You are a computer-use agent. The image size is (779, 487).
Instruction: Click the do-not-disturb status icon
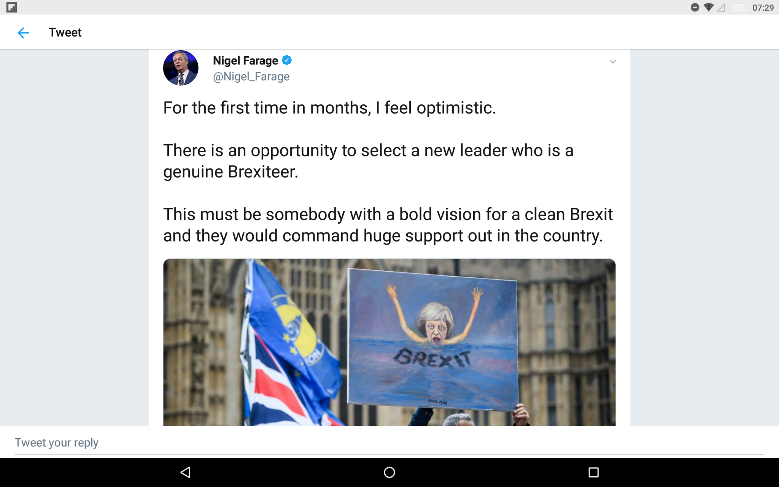(696, 7)
